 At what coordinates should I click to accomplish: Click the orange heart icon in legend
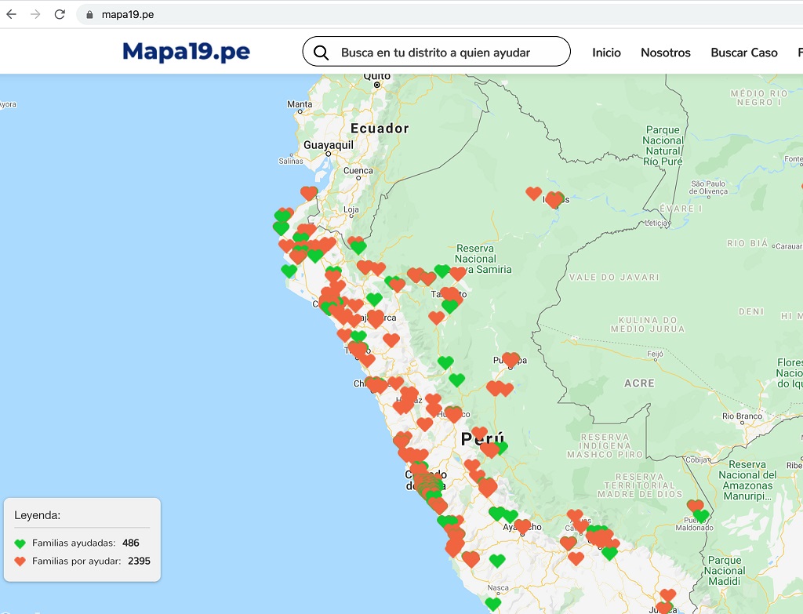(x=20, y=561)
